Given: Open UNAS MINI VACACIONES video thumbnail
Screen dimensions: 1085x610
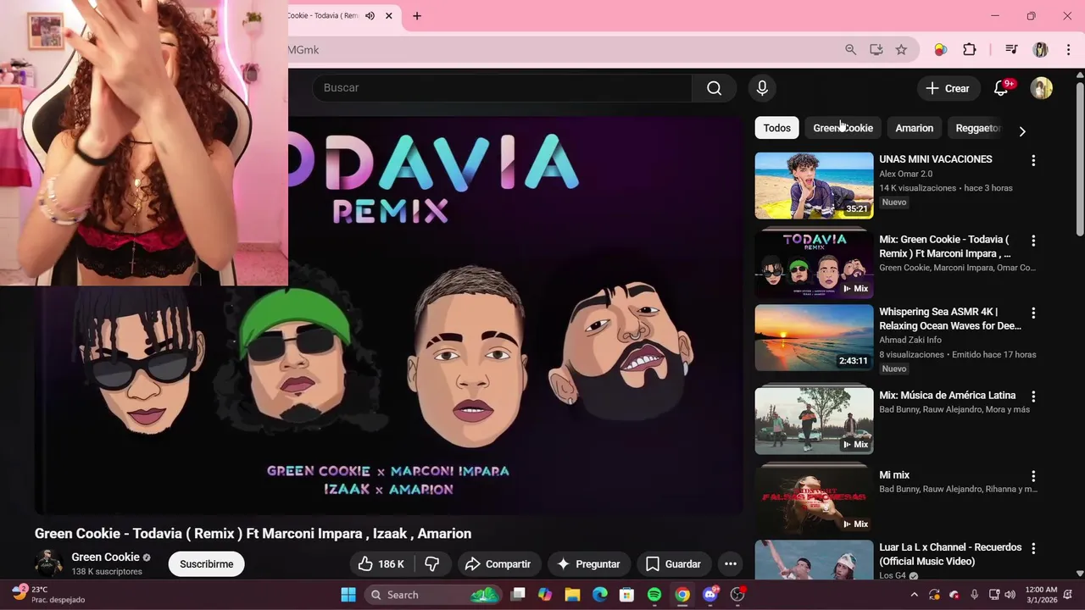Looking at the screenshot, I should (814, 186).
